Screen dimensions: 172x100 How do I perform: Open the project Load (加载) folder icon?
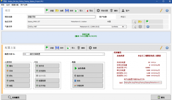(57, 11)
